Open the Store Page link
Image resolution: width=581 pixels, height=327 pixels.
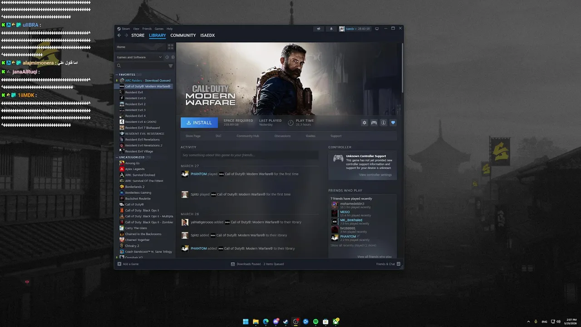(193, 136)
